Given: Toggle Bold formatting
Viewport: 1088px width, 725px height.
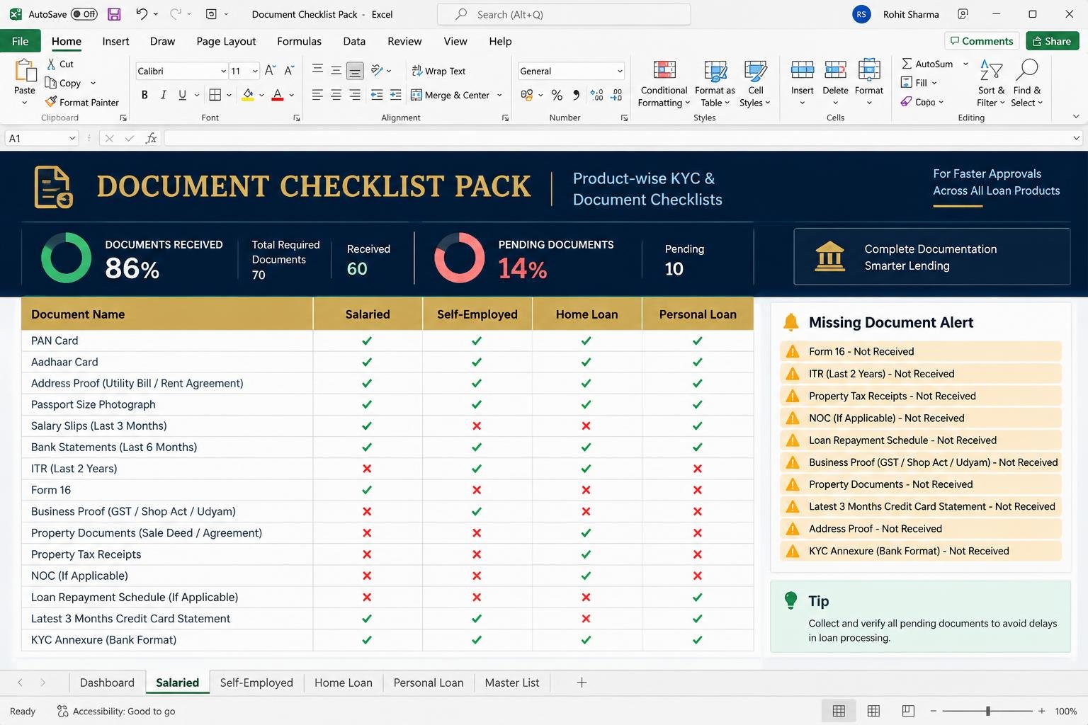Looking at the screenshot, I should tap(144, 95).
